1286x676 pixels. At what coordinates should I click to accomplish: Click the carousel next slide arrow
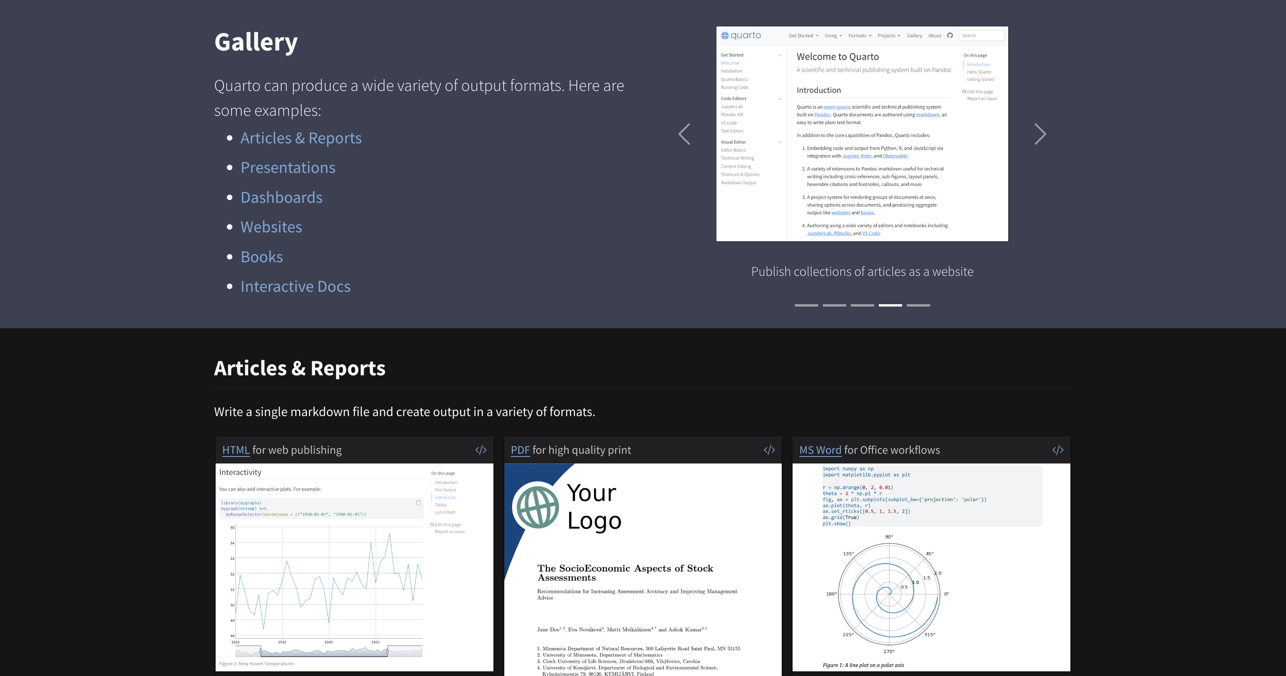1040,134
